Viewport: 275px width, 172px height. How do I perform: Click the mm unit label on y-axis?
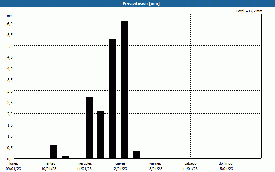click(10, 16)
